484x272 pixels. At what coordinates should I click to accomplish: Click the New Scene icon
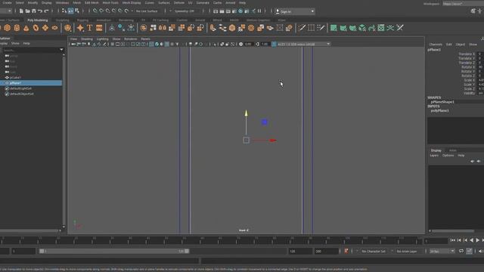tap(21, 11)
